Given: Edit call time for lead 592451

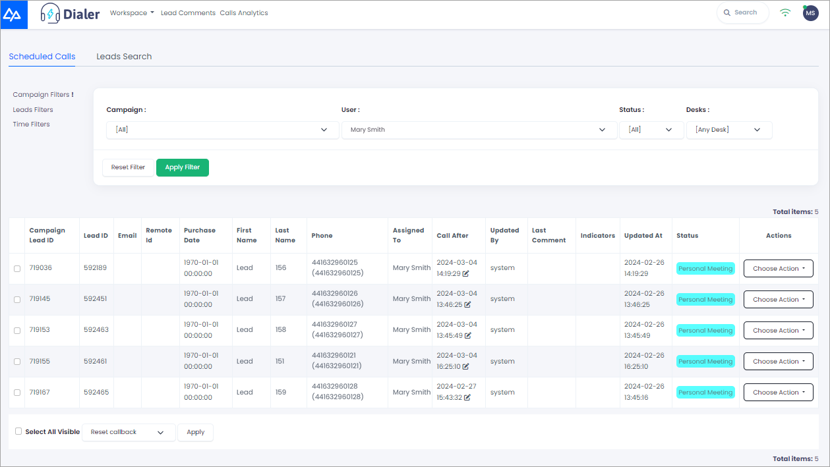Looking at the screenshot, I should coord(467,304).
